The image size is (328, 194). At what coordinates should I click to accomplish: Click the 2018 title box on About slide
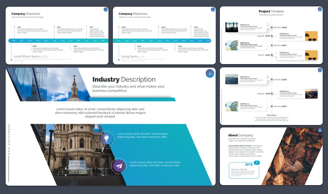tap(244, 170)
